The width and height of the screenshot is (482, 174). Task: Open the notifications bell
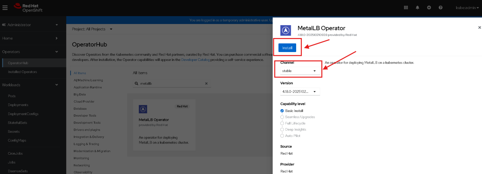(x=417, y=8)
